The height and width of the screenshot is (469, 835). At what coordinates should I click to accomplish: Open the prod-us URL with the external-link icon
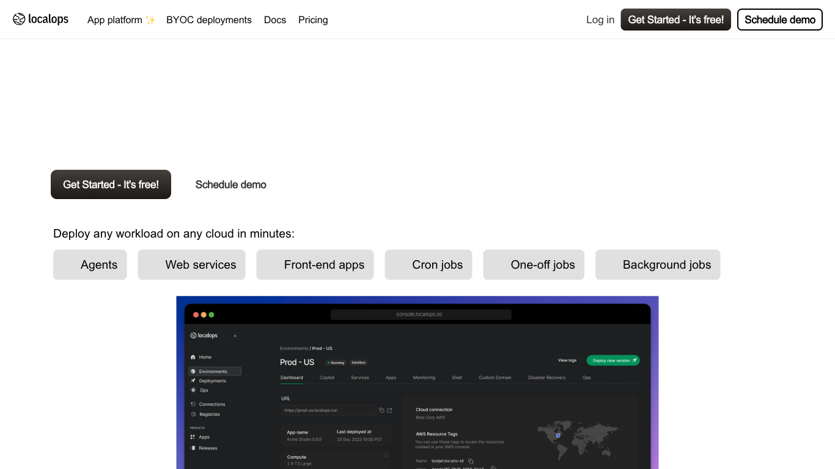(x=389, y=410)
